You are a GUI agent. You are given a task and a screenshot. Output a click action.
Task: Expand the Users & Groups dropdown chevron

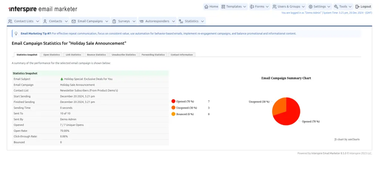coord(303,7)
